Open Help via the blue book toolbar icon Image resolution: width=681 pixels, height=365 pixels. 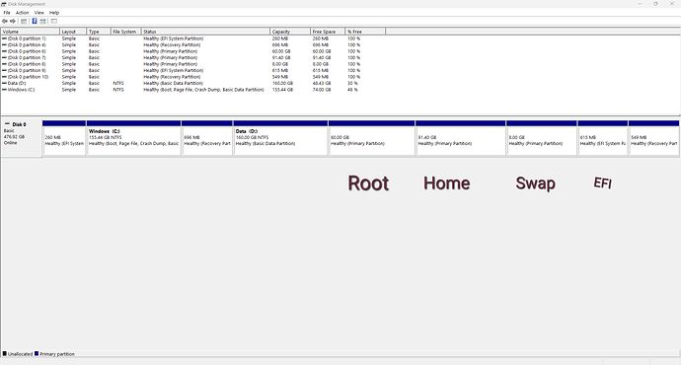click(35, 21)
